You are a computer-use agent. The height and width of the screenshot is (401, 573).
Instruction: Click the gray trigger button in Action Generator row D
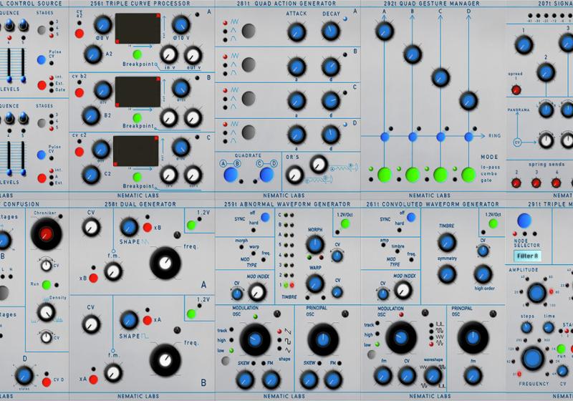(x=249, y=132)
